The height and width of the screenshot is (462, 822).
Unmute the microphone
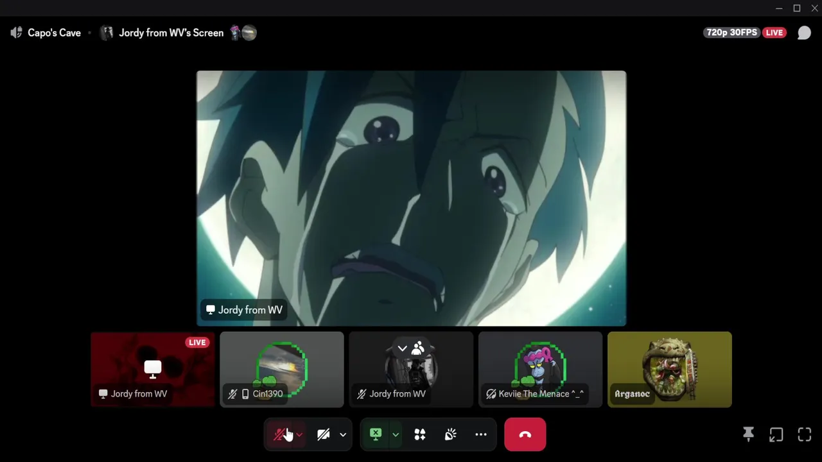[279, 434]
